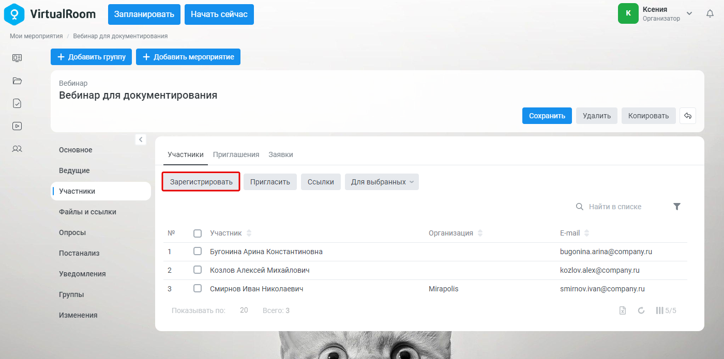Switch to the Заявки tab
The image size is (724, 359).
coord(281,154)
